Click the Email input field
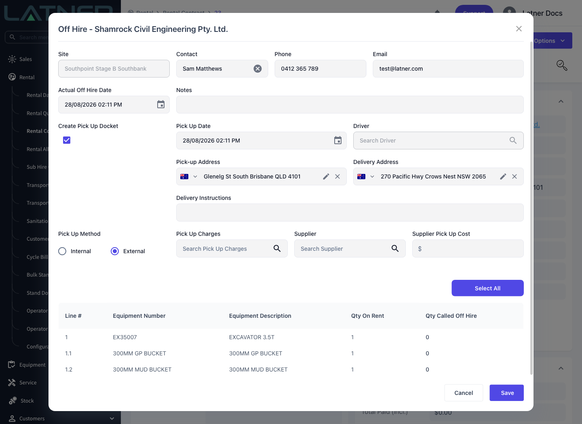 pyautogui.click(x=448, y=69)
